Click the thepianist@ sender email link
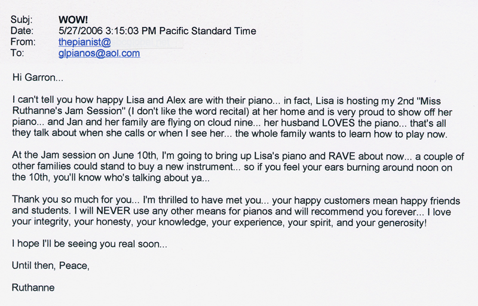This screenshot has width=478, height=306. tap(84, 42)
